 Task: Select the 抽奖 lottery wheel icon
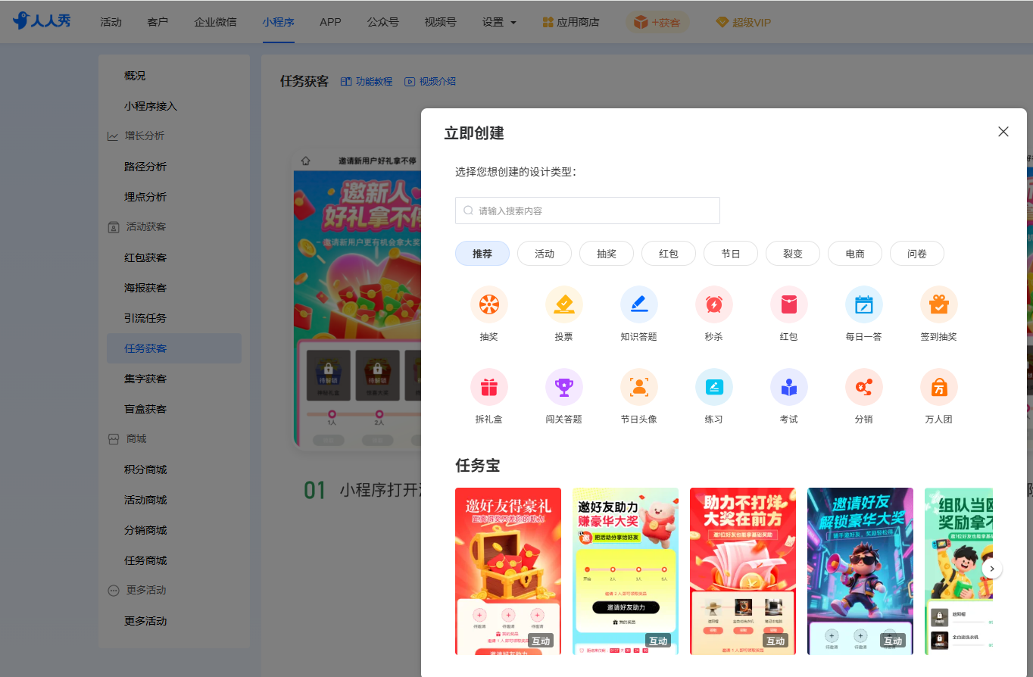488,304
